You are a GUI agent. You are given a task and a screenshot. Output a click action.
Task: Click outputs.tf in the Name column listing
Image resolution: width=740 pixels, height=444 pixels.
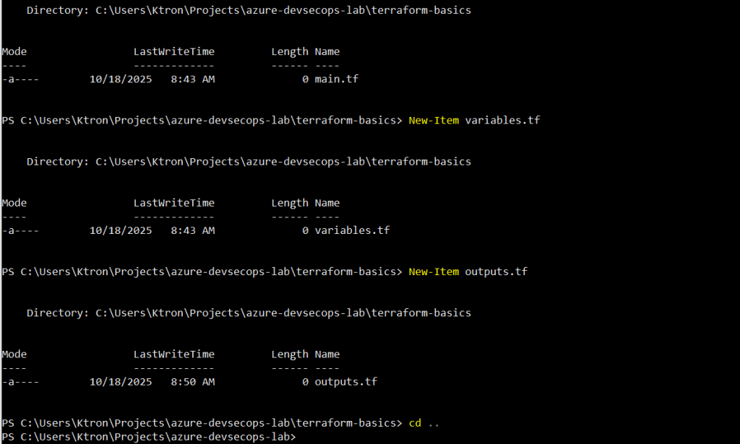(x=345, y=382)
